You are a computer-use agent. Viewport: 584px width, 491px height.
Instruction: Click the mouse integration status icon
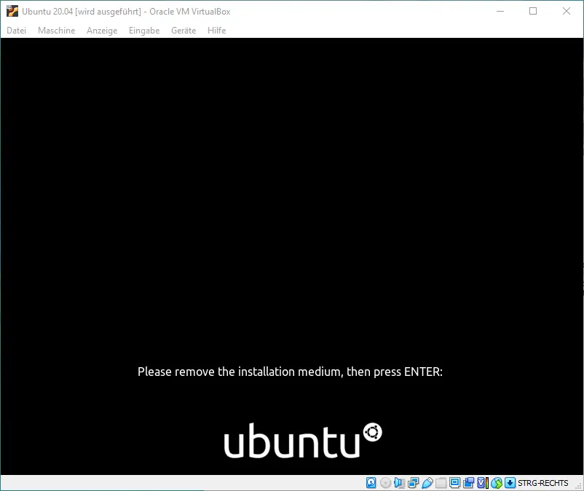(497, 483)
